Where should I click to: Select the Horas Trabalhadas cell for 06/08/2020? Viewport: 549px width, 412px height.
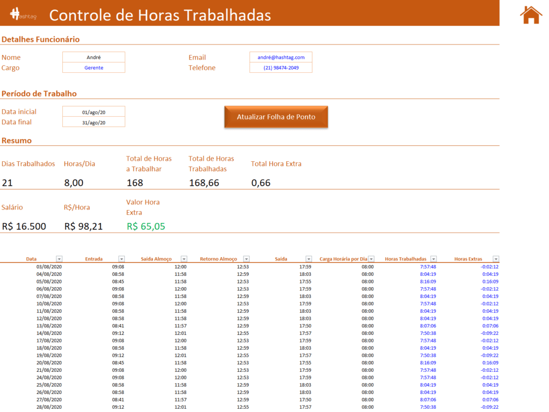click(x=428, y=289)
